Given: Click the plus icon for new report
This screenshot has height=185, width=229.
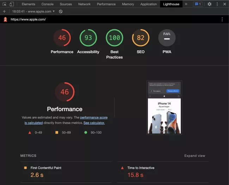Looking at the screenshot, I should pyautogui.click(x=4, y=12).
